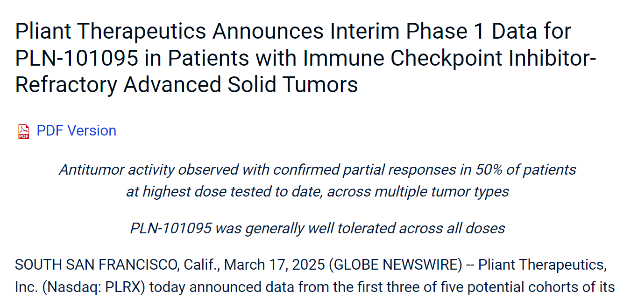
Task: Open the PDF Version link
Action: pos(76,131)
